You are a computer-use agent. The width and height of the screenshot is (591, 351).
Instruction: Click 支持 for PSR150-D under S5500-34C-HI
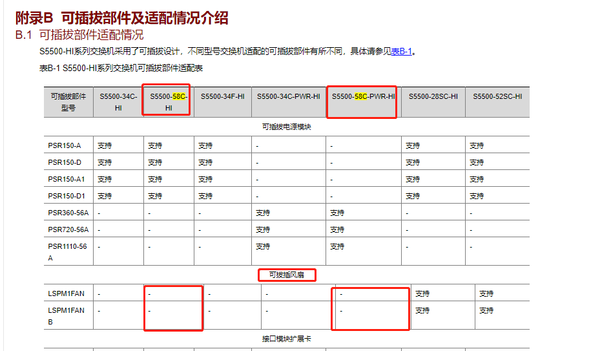click(x=105, y=162)
